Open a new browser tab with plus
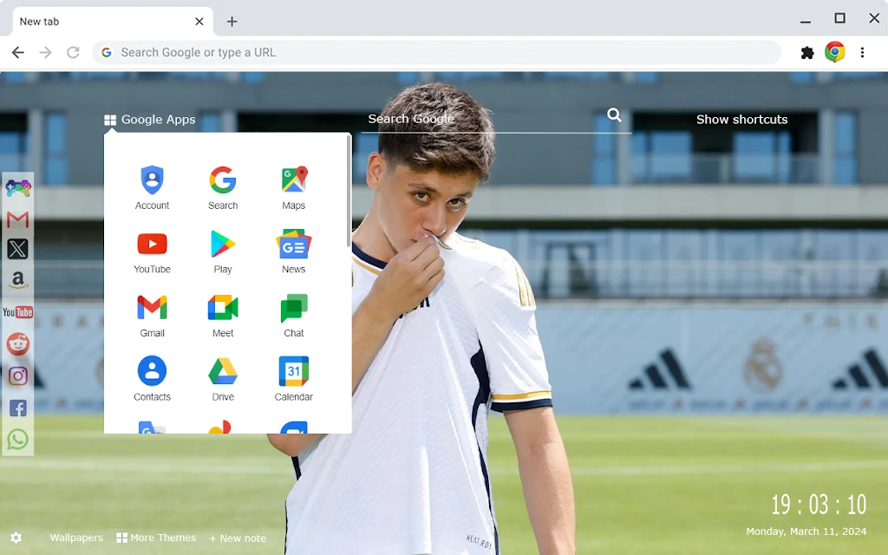Viewport: 888px width, 555px height. (232, 22)
